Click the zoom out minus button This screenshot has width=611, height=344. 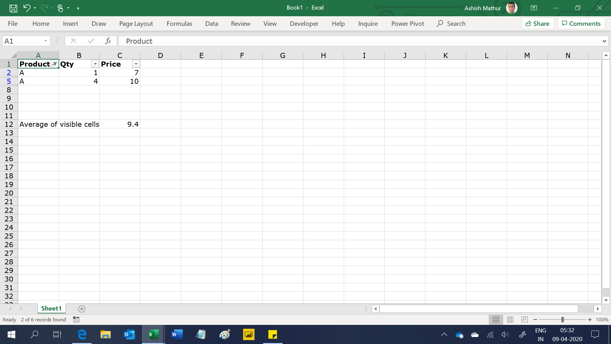click(x=535, y=319)
